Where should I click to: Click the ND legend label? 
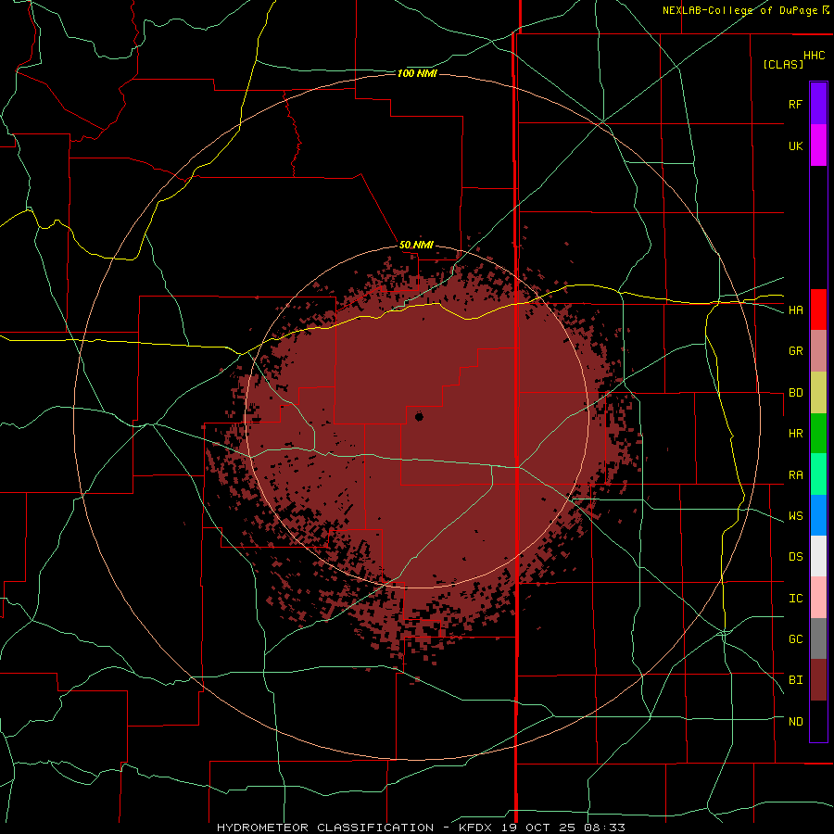795,722
